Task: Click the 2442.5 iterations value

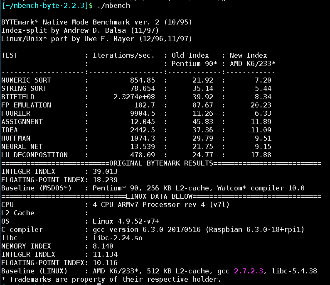Action: (143, 130)
